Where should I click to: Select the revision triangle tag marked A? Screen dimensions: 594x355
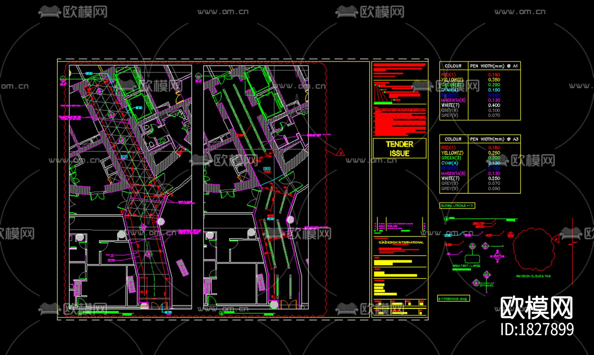(556, 239)
